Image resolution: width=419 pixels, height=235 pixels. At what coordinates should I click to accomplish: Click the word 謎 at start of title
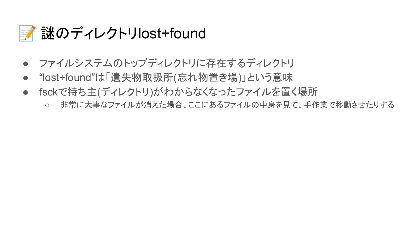coord(48,33)
